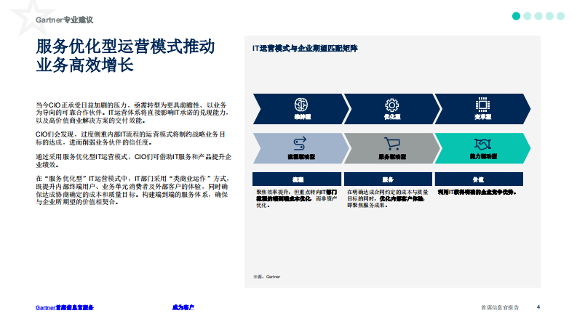Click the paragraph starting 在“服务优化型”IT运营模式中
Image resolution: width=577 pixels, height=324 pixels.
(132, 190)
